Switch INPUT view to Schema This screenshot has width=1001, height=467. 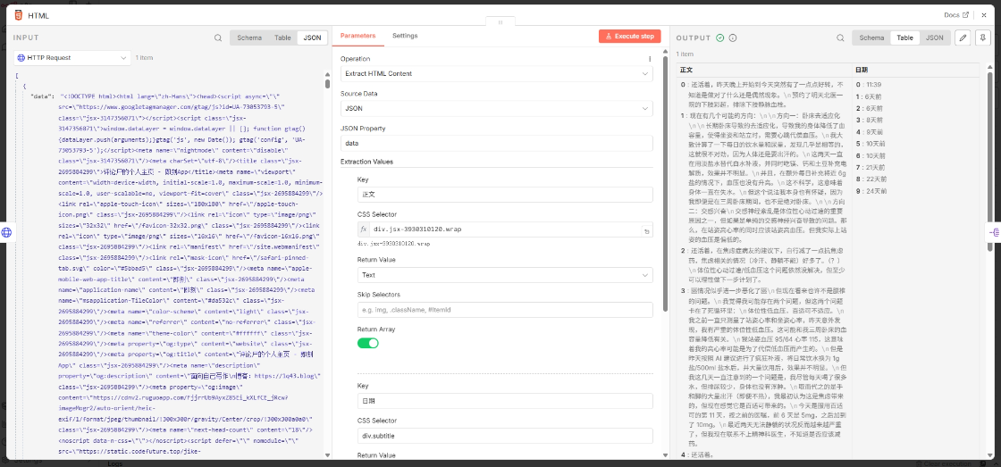click(x=249, y=38)
